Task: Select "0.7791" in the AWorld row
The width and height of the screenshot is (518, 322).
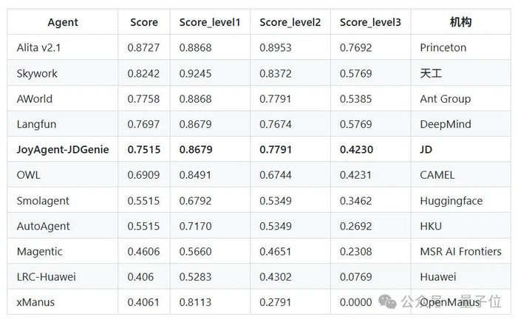Action: point(275,99)
